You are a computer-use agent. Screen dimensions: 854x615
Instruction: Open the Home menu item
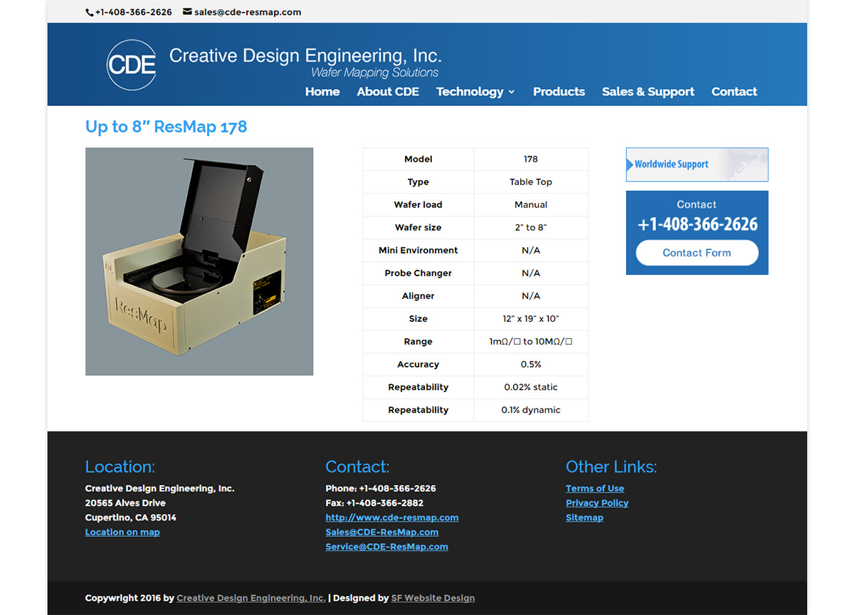coord(322,92)
